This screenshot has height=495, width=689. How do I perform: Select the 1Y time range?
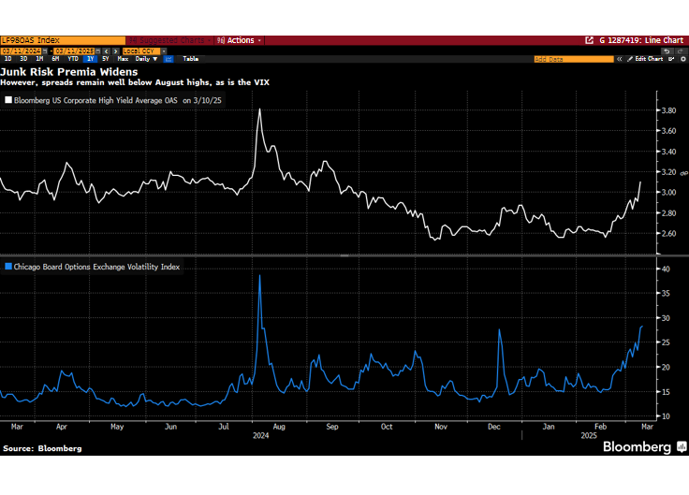coord(90,59)
